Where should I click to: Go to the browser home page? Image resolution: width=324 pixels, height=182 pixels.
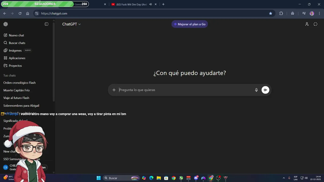click(28, 13)
